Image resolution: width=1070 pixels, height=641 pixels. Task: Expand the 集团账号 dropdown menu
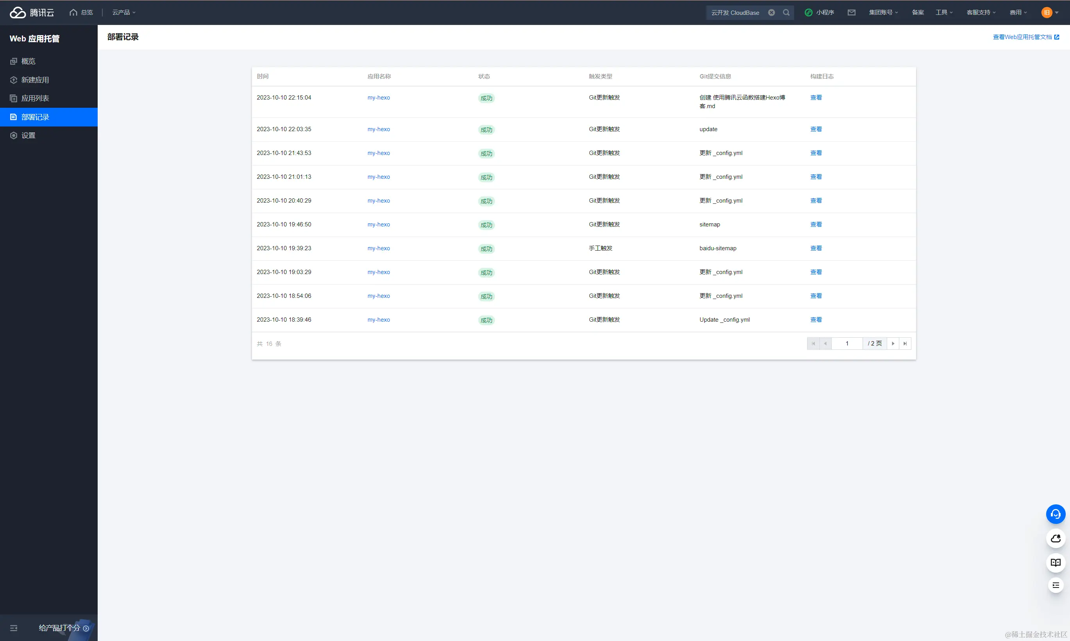point(883,12)
